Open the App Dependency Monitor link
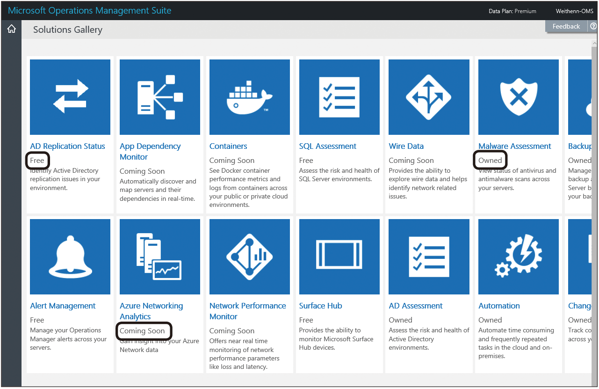 [150, 152]
